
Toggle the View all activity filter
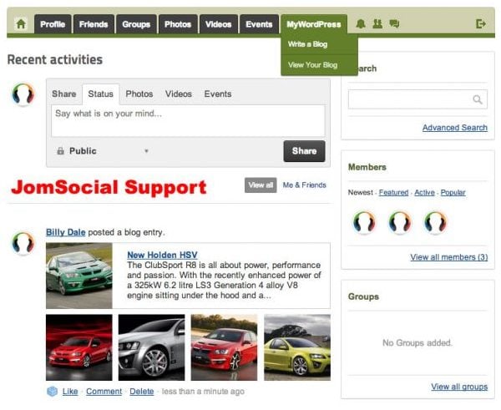point(261,185)
